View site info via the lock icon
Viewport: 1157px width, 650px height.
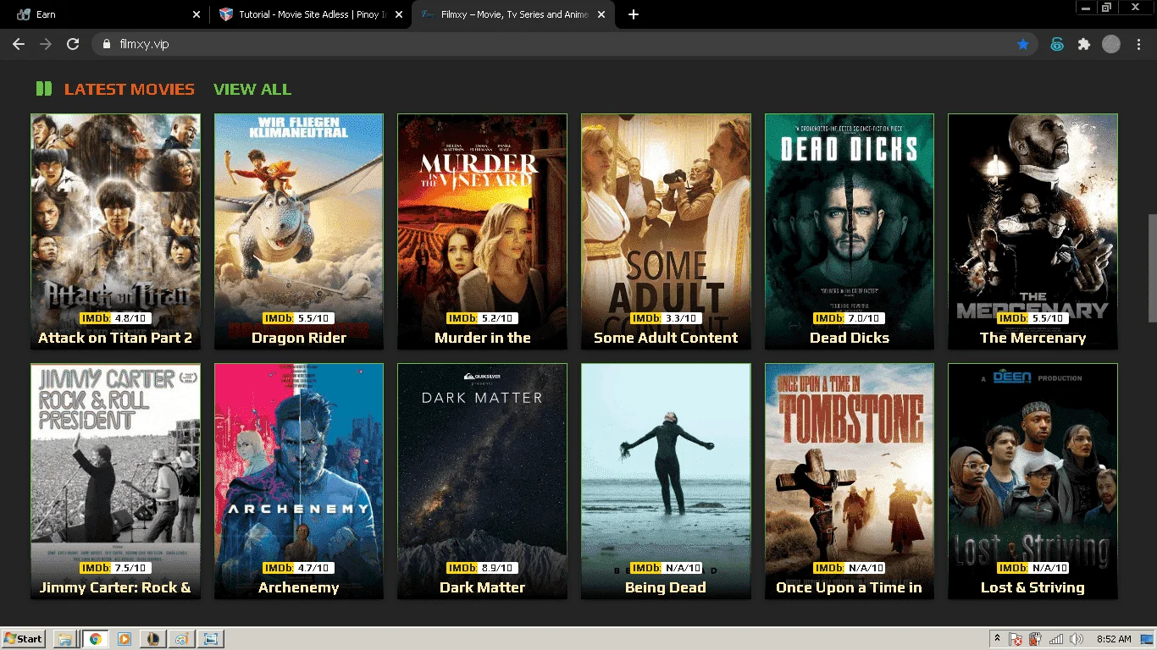coord(107,44)
